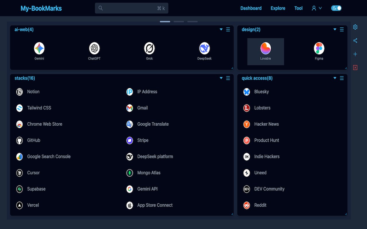Click the Notion icon in stacks
The image size is (367, 229).
click(x=19, y=92)
